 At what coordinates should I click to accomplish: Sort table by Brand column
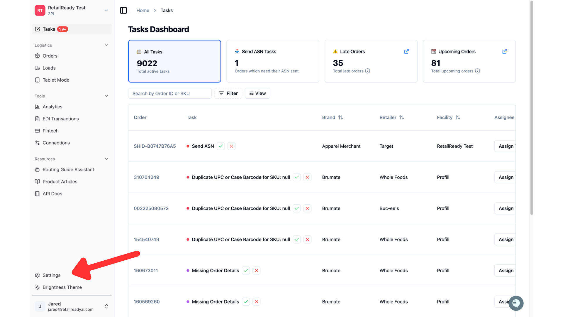(340, 117)
